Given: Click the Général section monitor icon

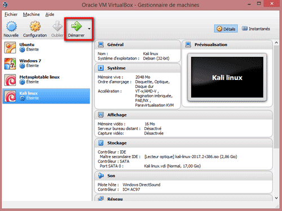Looking at the screenshot, I should click(x=101, y=44).
